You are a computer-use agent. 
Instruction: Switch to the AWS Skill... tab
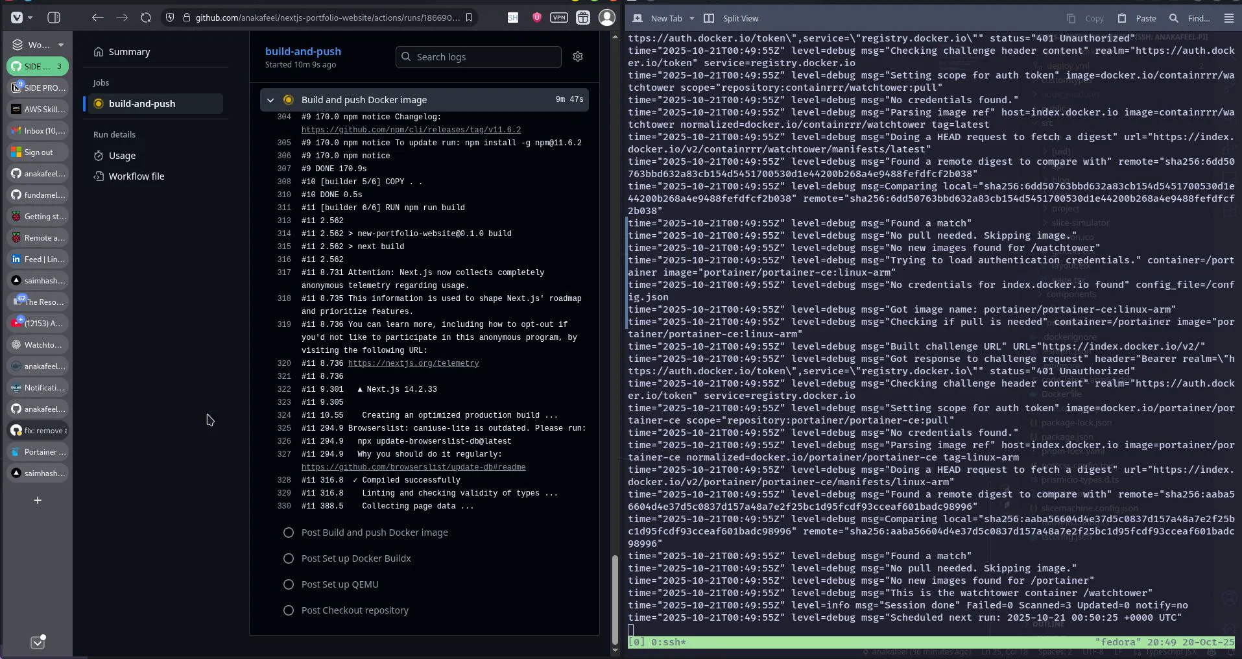point(38,109)
